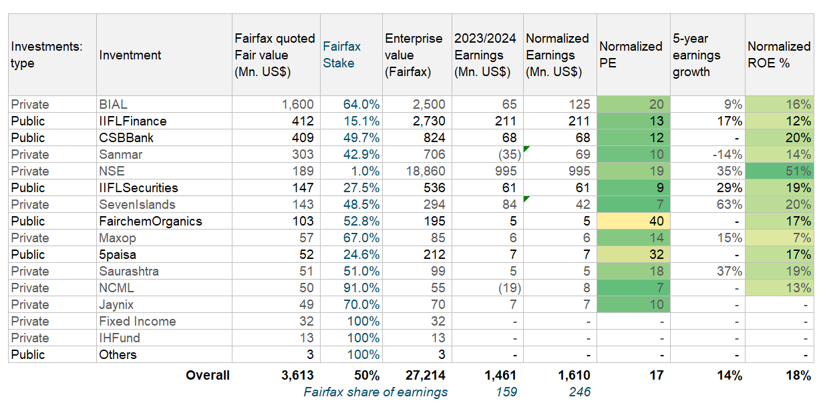Image resolution: width=821 pixels, height=403 pixels.
Task: Click the 'Fixed Income' cell
Action: (164, 321)
